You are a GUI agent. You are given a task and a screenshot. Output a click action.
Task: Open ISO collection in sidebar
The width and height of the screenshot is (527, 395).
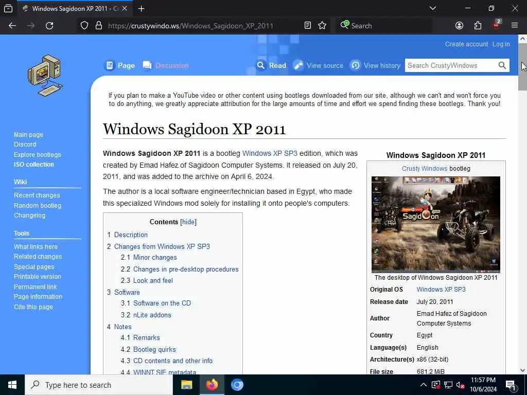pyautogui.click(x=33, y=164)
